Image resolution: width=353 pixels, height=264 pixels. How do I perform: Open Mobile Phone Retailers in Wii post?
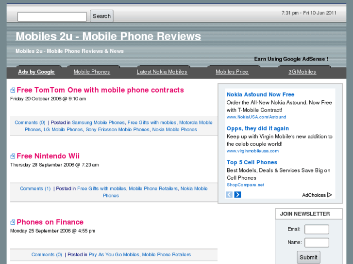(x=153, y=188)
